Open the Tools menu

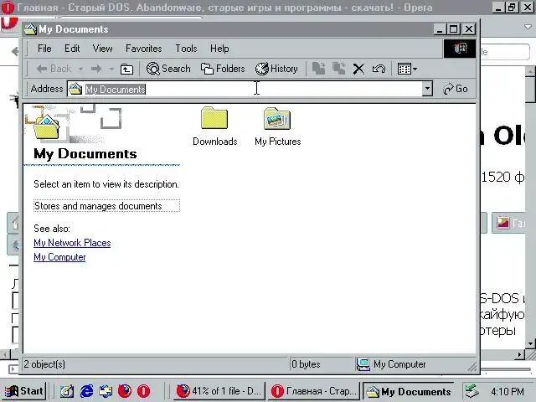pyautogui.click(x=186, y=49)
